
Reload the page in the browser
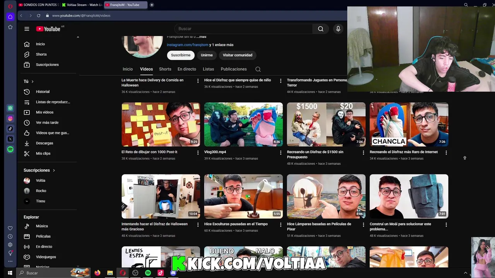[39, 15]
